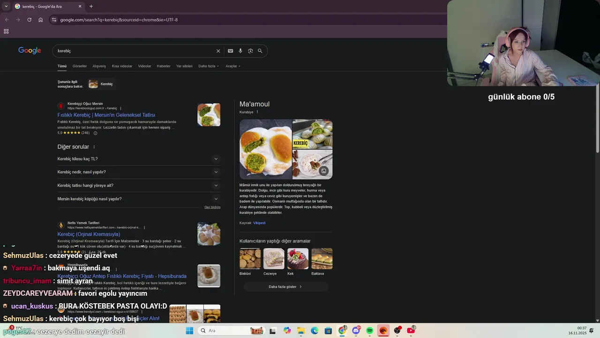Open options dots beside Kurabiye subtitle
The height and width of the screenshot is (338, 600).
[x=257, y=112]
